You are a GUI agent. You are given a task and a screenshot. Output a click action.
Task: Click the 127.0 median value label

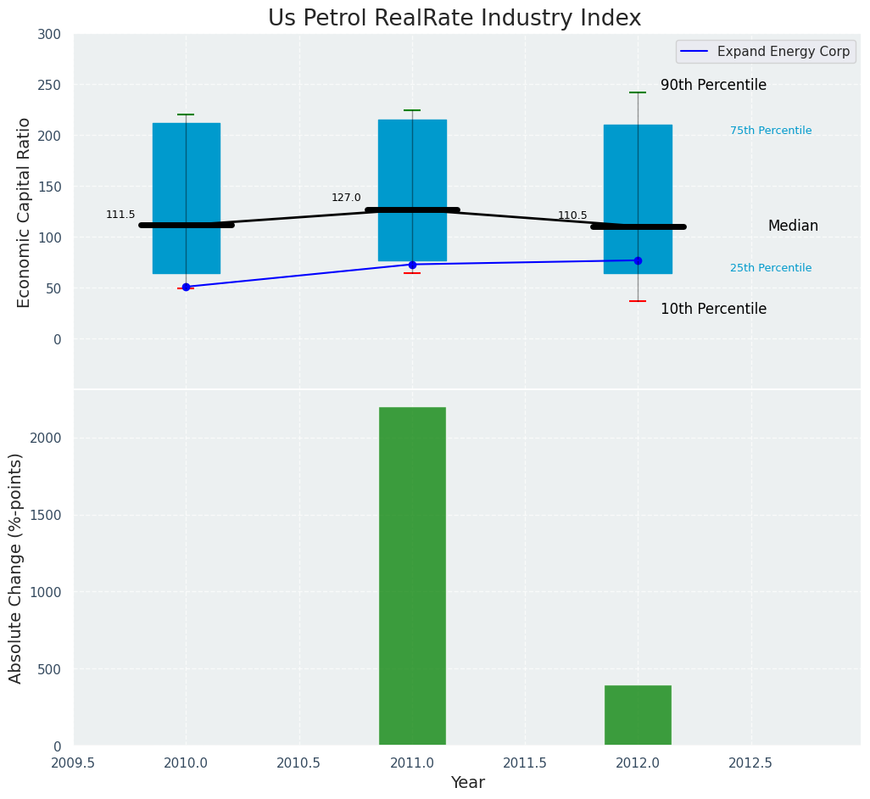coord(346,198)
